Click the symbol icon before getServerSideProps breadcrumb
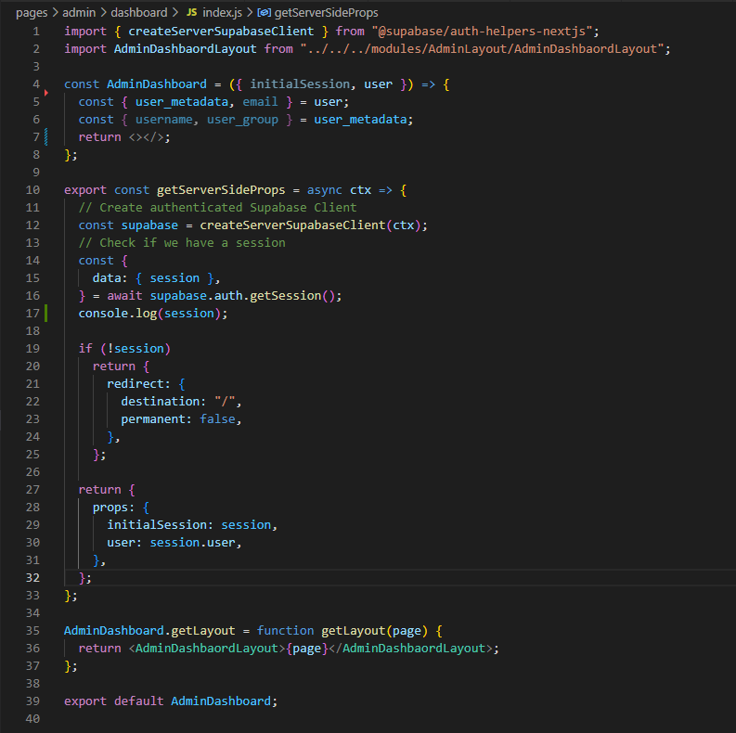Image resolution: width=736 pixels, height=733 pixels. click(x=264, y=13)
